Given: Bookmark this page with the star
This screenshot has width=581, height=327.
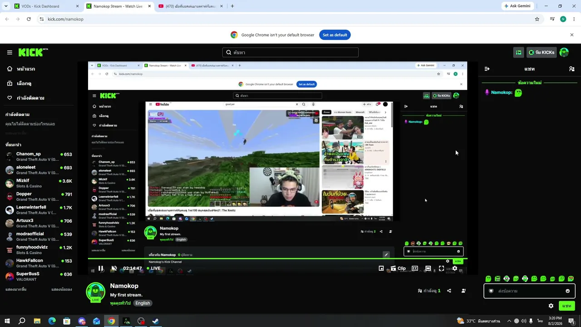Looking at the screenshot, I should click(537, 19).
